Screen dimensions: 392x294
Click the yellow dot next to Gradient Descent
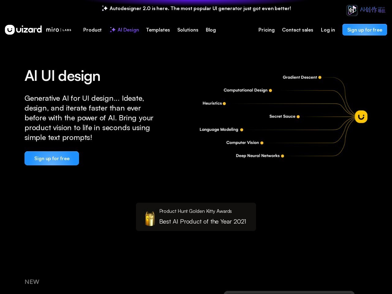pos(320,77)
